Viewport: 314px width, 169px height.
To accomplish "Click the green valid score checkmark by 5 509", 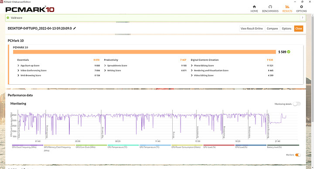I will tap(289, 52).
